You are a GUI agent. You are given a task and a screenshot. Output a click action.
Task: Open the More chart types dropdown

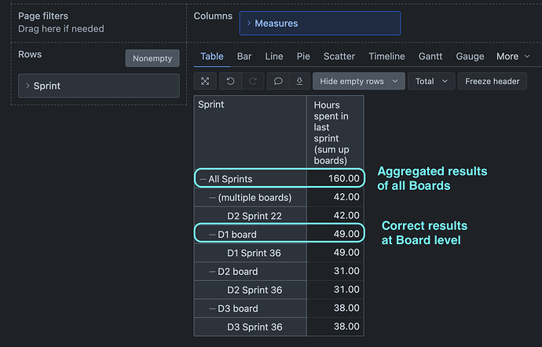513,57
